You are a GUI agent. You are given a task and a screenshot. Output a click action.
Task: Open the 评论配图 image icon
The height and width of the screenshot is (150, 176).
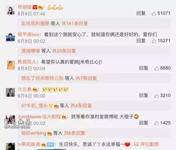point(136,144)
